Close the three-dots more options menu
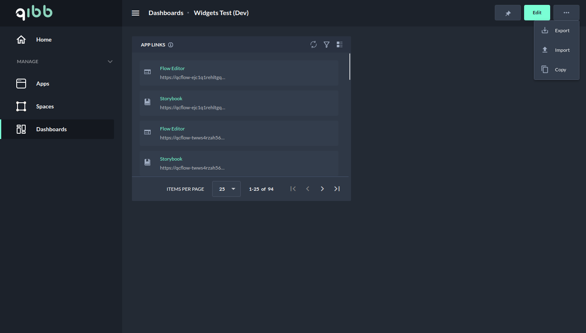586x333 pixels. click(566, 13)
